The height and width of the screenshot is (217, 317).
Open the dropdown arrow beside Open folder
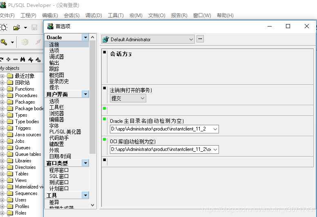click(x=25, y=28)
